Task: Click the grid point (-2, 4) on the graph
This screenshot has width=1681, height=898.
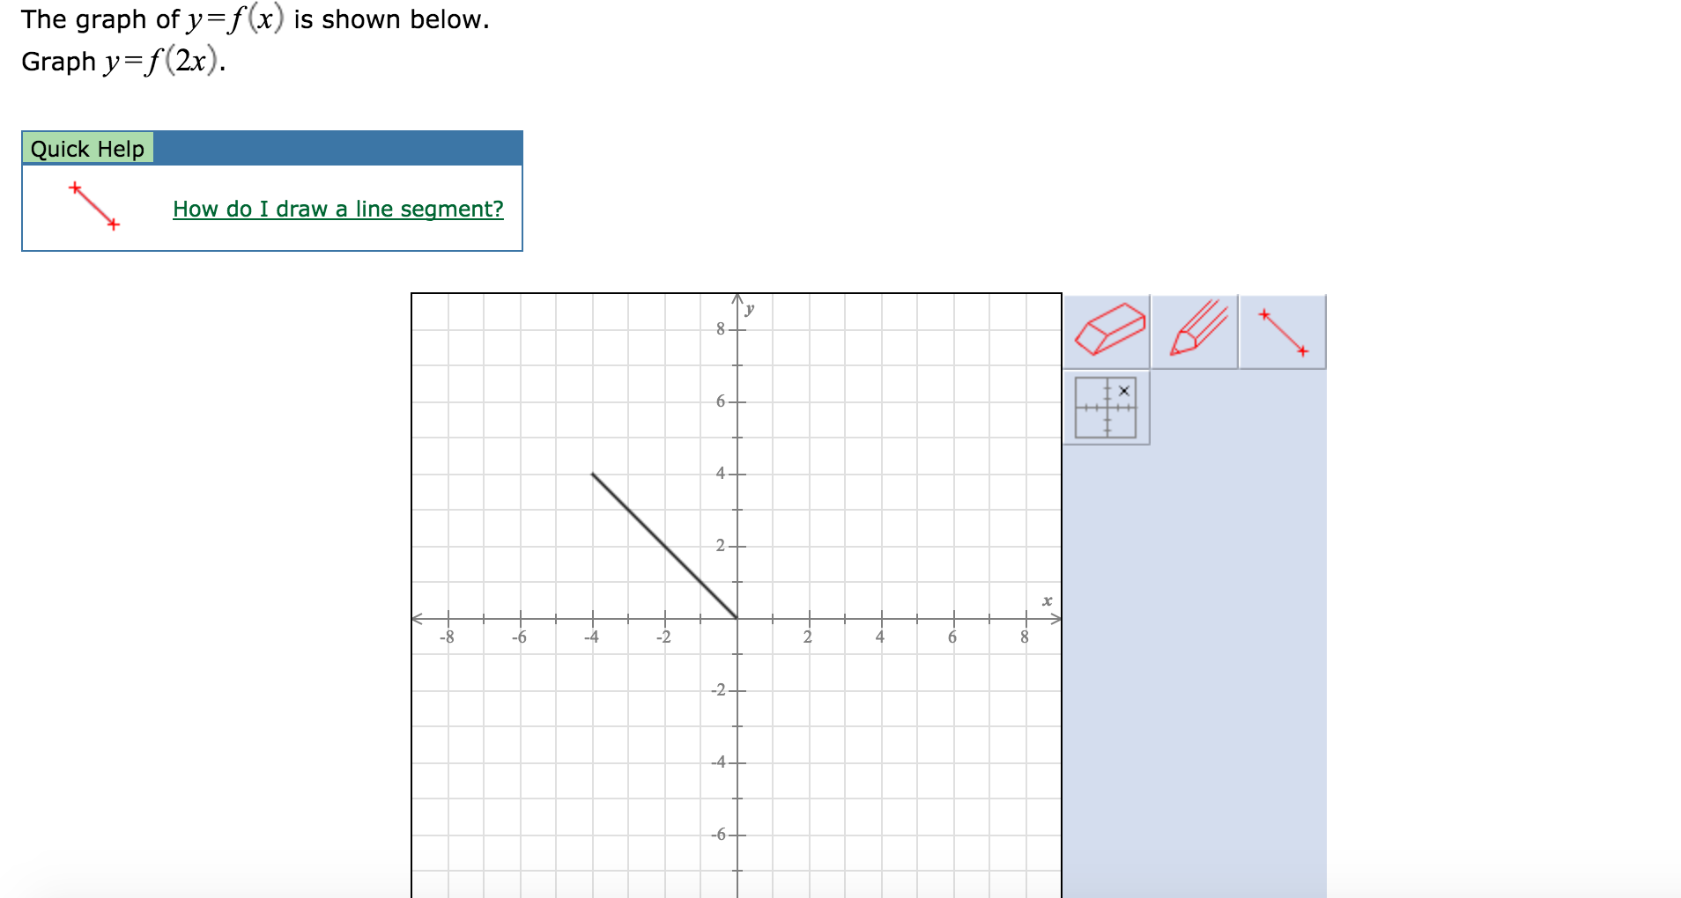Action: tap(665, 474)
